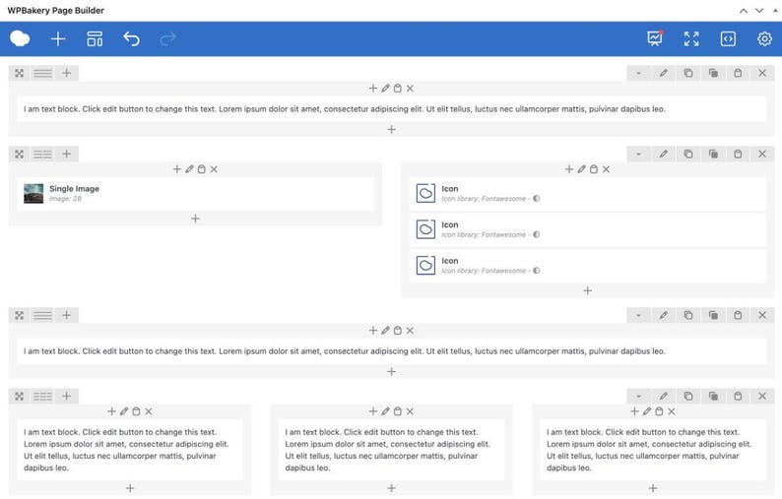The image size is (782, 499).
Task: Switch editor to fullscreen mode
Action: coord(691,38)
